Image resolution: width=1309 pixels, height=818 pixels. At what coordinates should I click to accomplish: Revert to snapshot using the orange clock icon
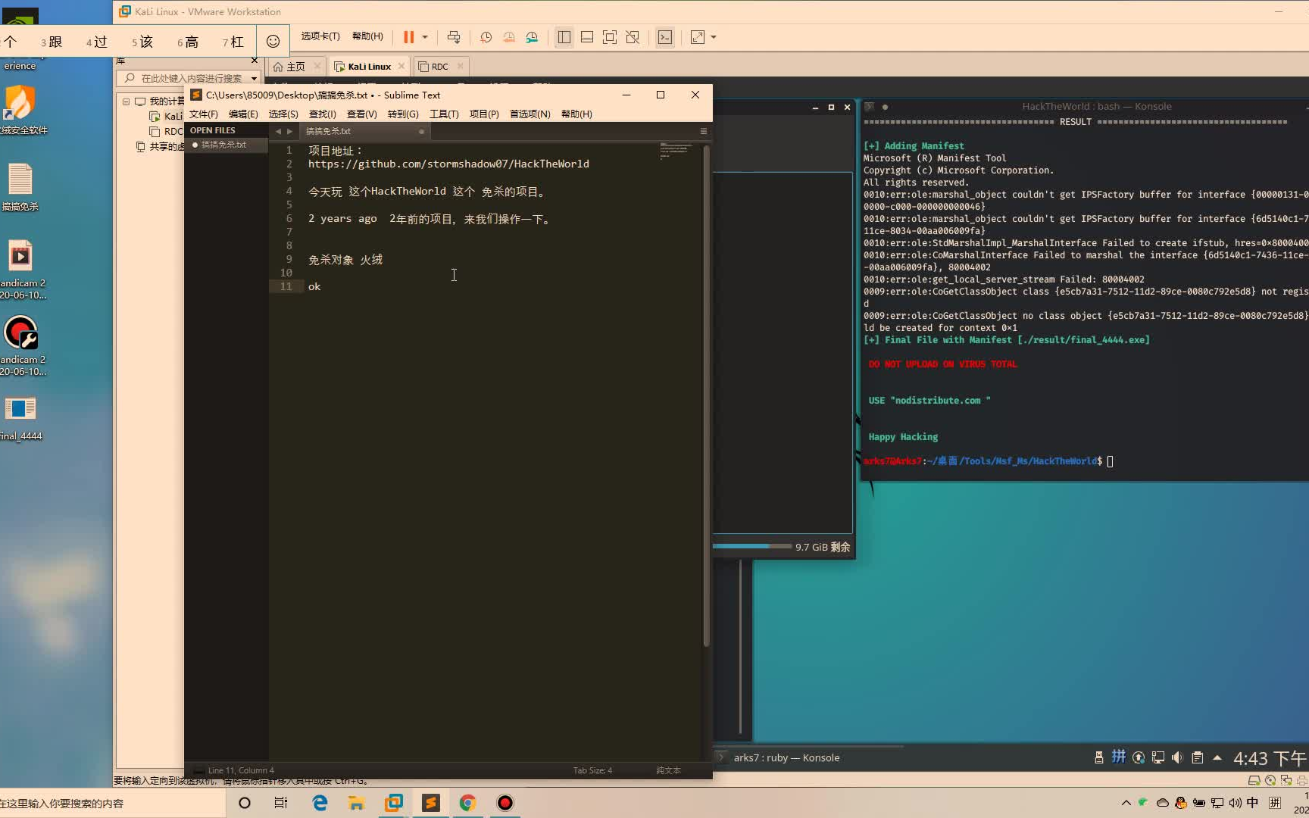point(509,37)
